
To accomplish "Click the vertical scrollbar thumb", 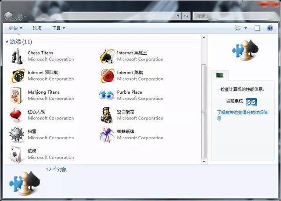I will tap(204, 111).
